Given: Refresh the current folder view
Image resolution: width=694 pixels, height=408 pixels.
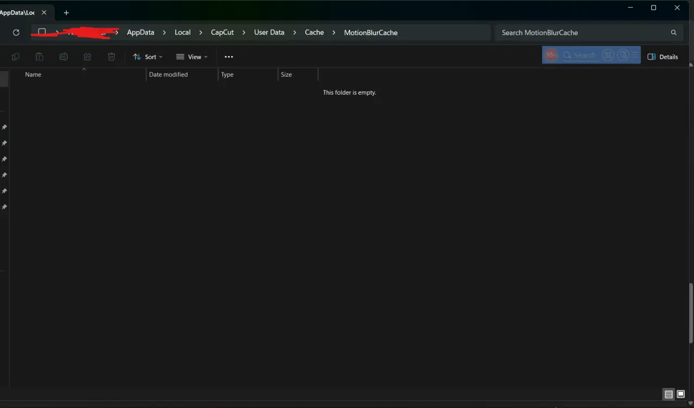Looking at the screenshot, I should pos(16,32).
